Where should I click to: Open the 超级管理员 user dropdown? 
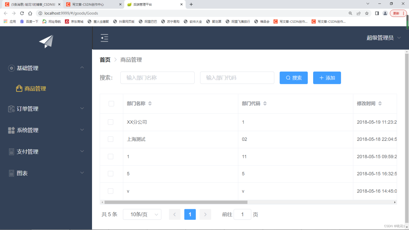pyautogui.click(x=383, y=38)
